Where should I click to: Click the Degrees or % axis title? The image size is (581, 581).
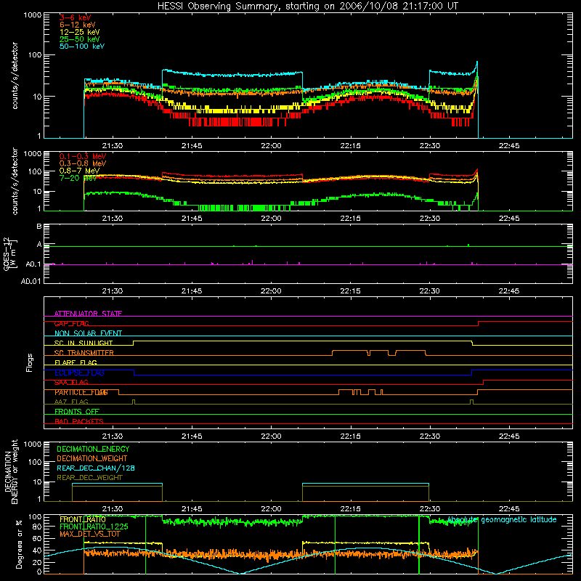pos(19,544)
